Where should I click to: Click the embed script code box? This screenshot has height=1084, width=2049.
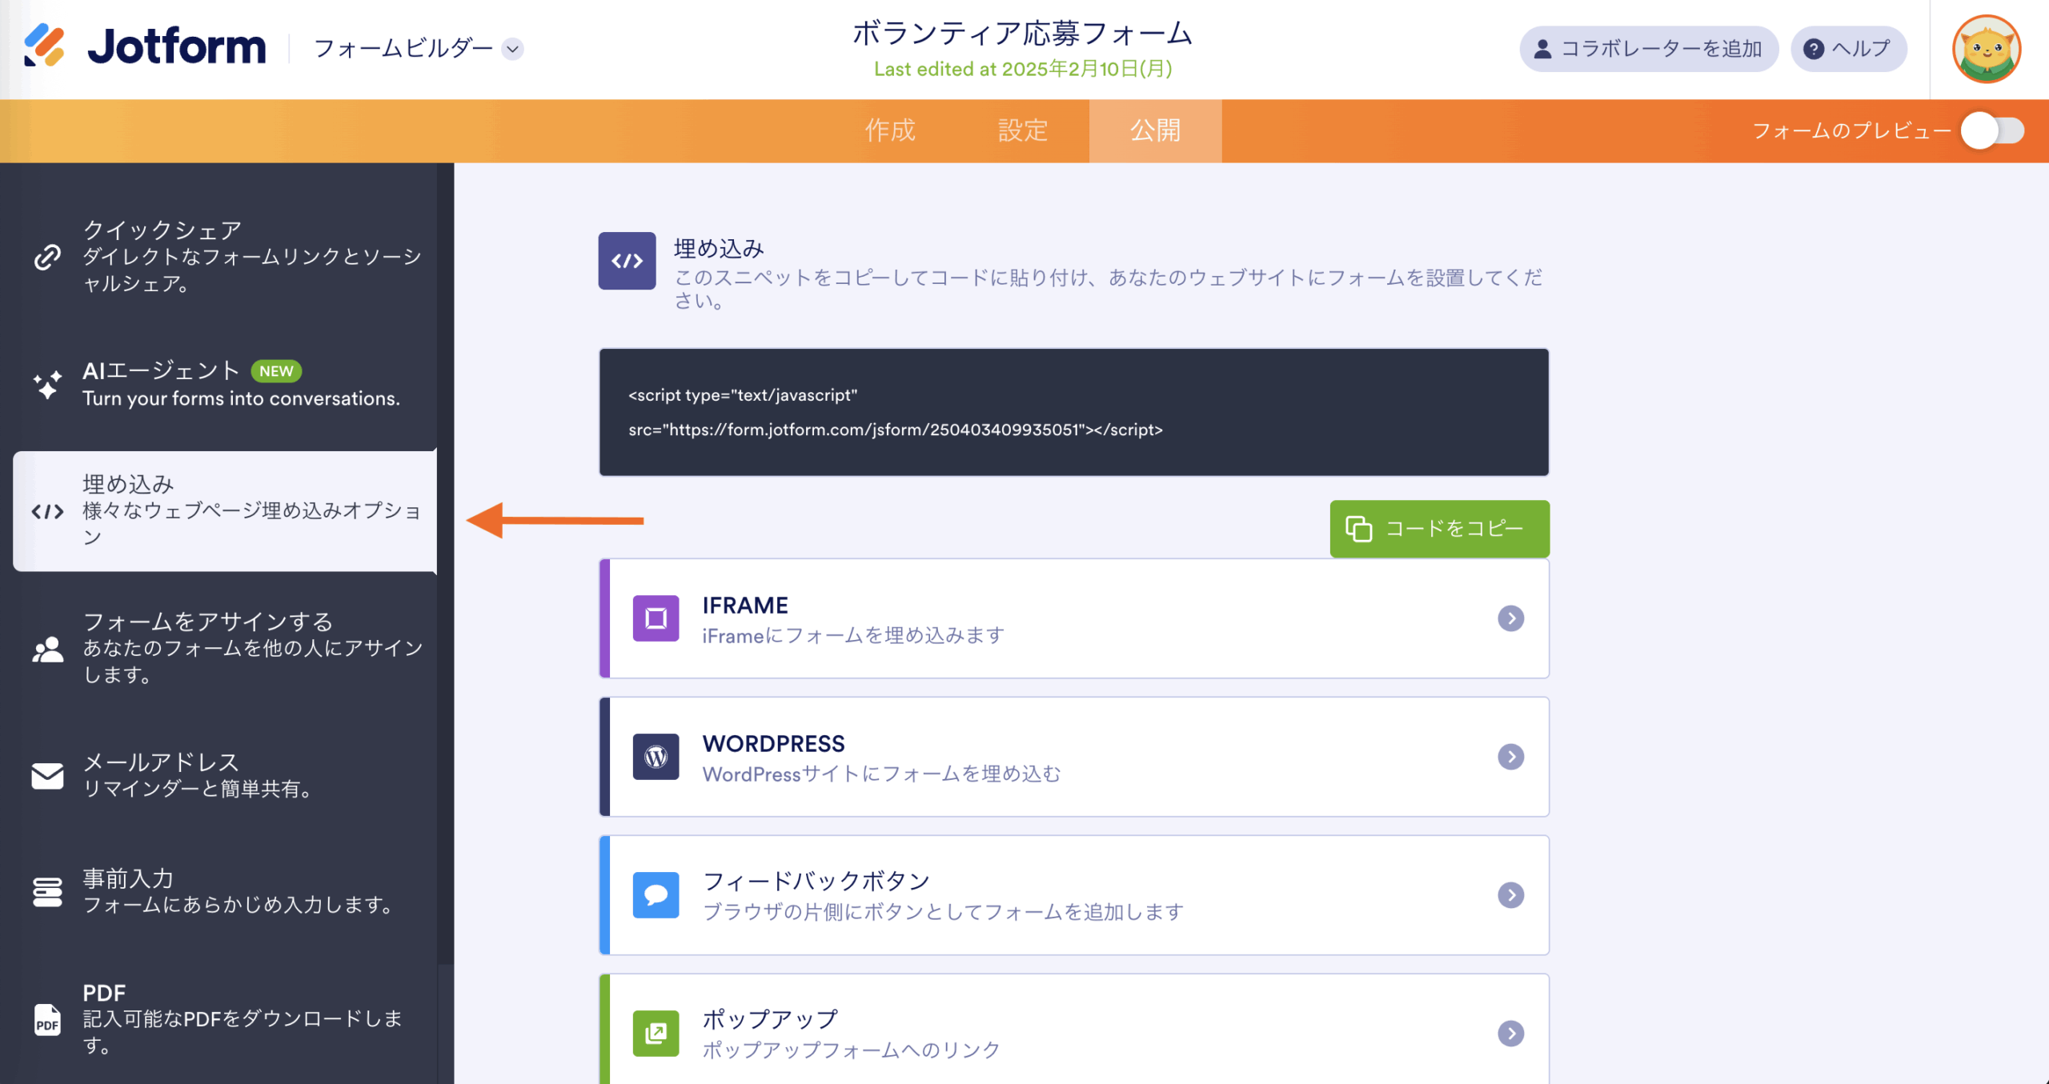(1073, 412)
